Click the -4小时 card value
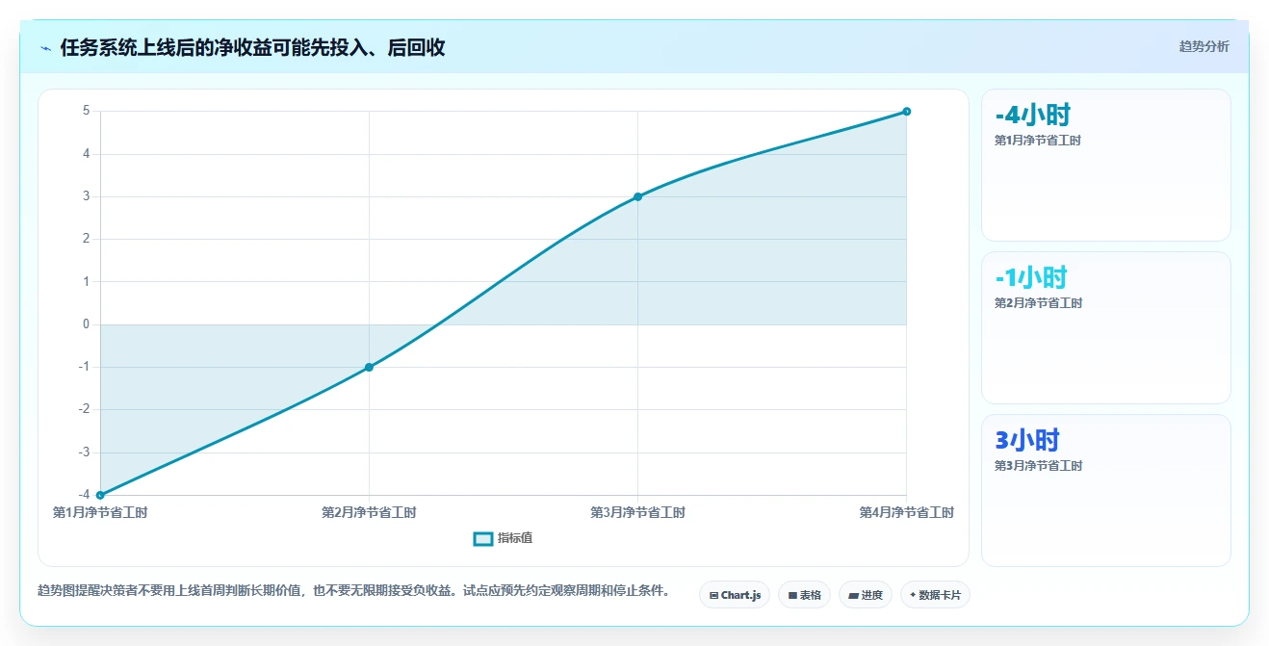 [1032, 116]
